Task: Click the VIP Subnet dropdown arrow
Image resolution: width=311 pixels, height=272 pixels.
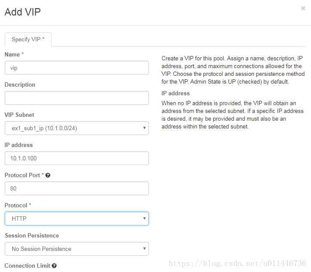Action: coord(145,128)
